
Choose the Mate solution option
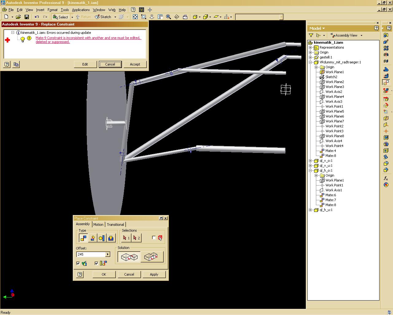[129, 257]
